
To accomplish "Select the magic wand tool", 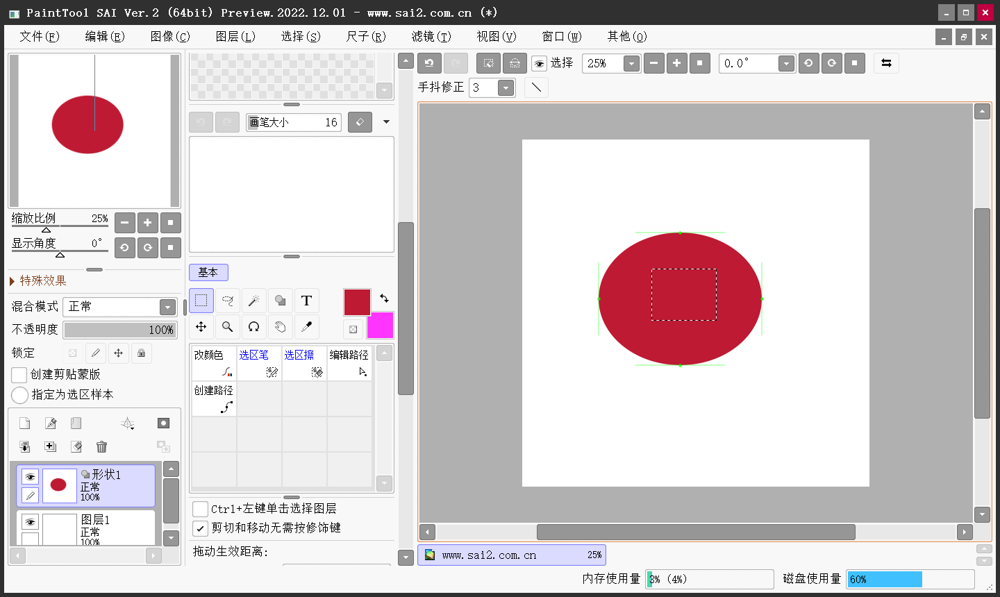I will (254, 301).
